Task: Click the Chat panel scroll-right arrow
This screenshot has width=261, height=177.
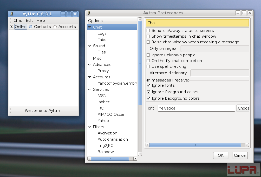Action: pos(247,145)
